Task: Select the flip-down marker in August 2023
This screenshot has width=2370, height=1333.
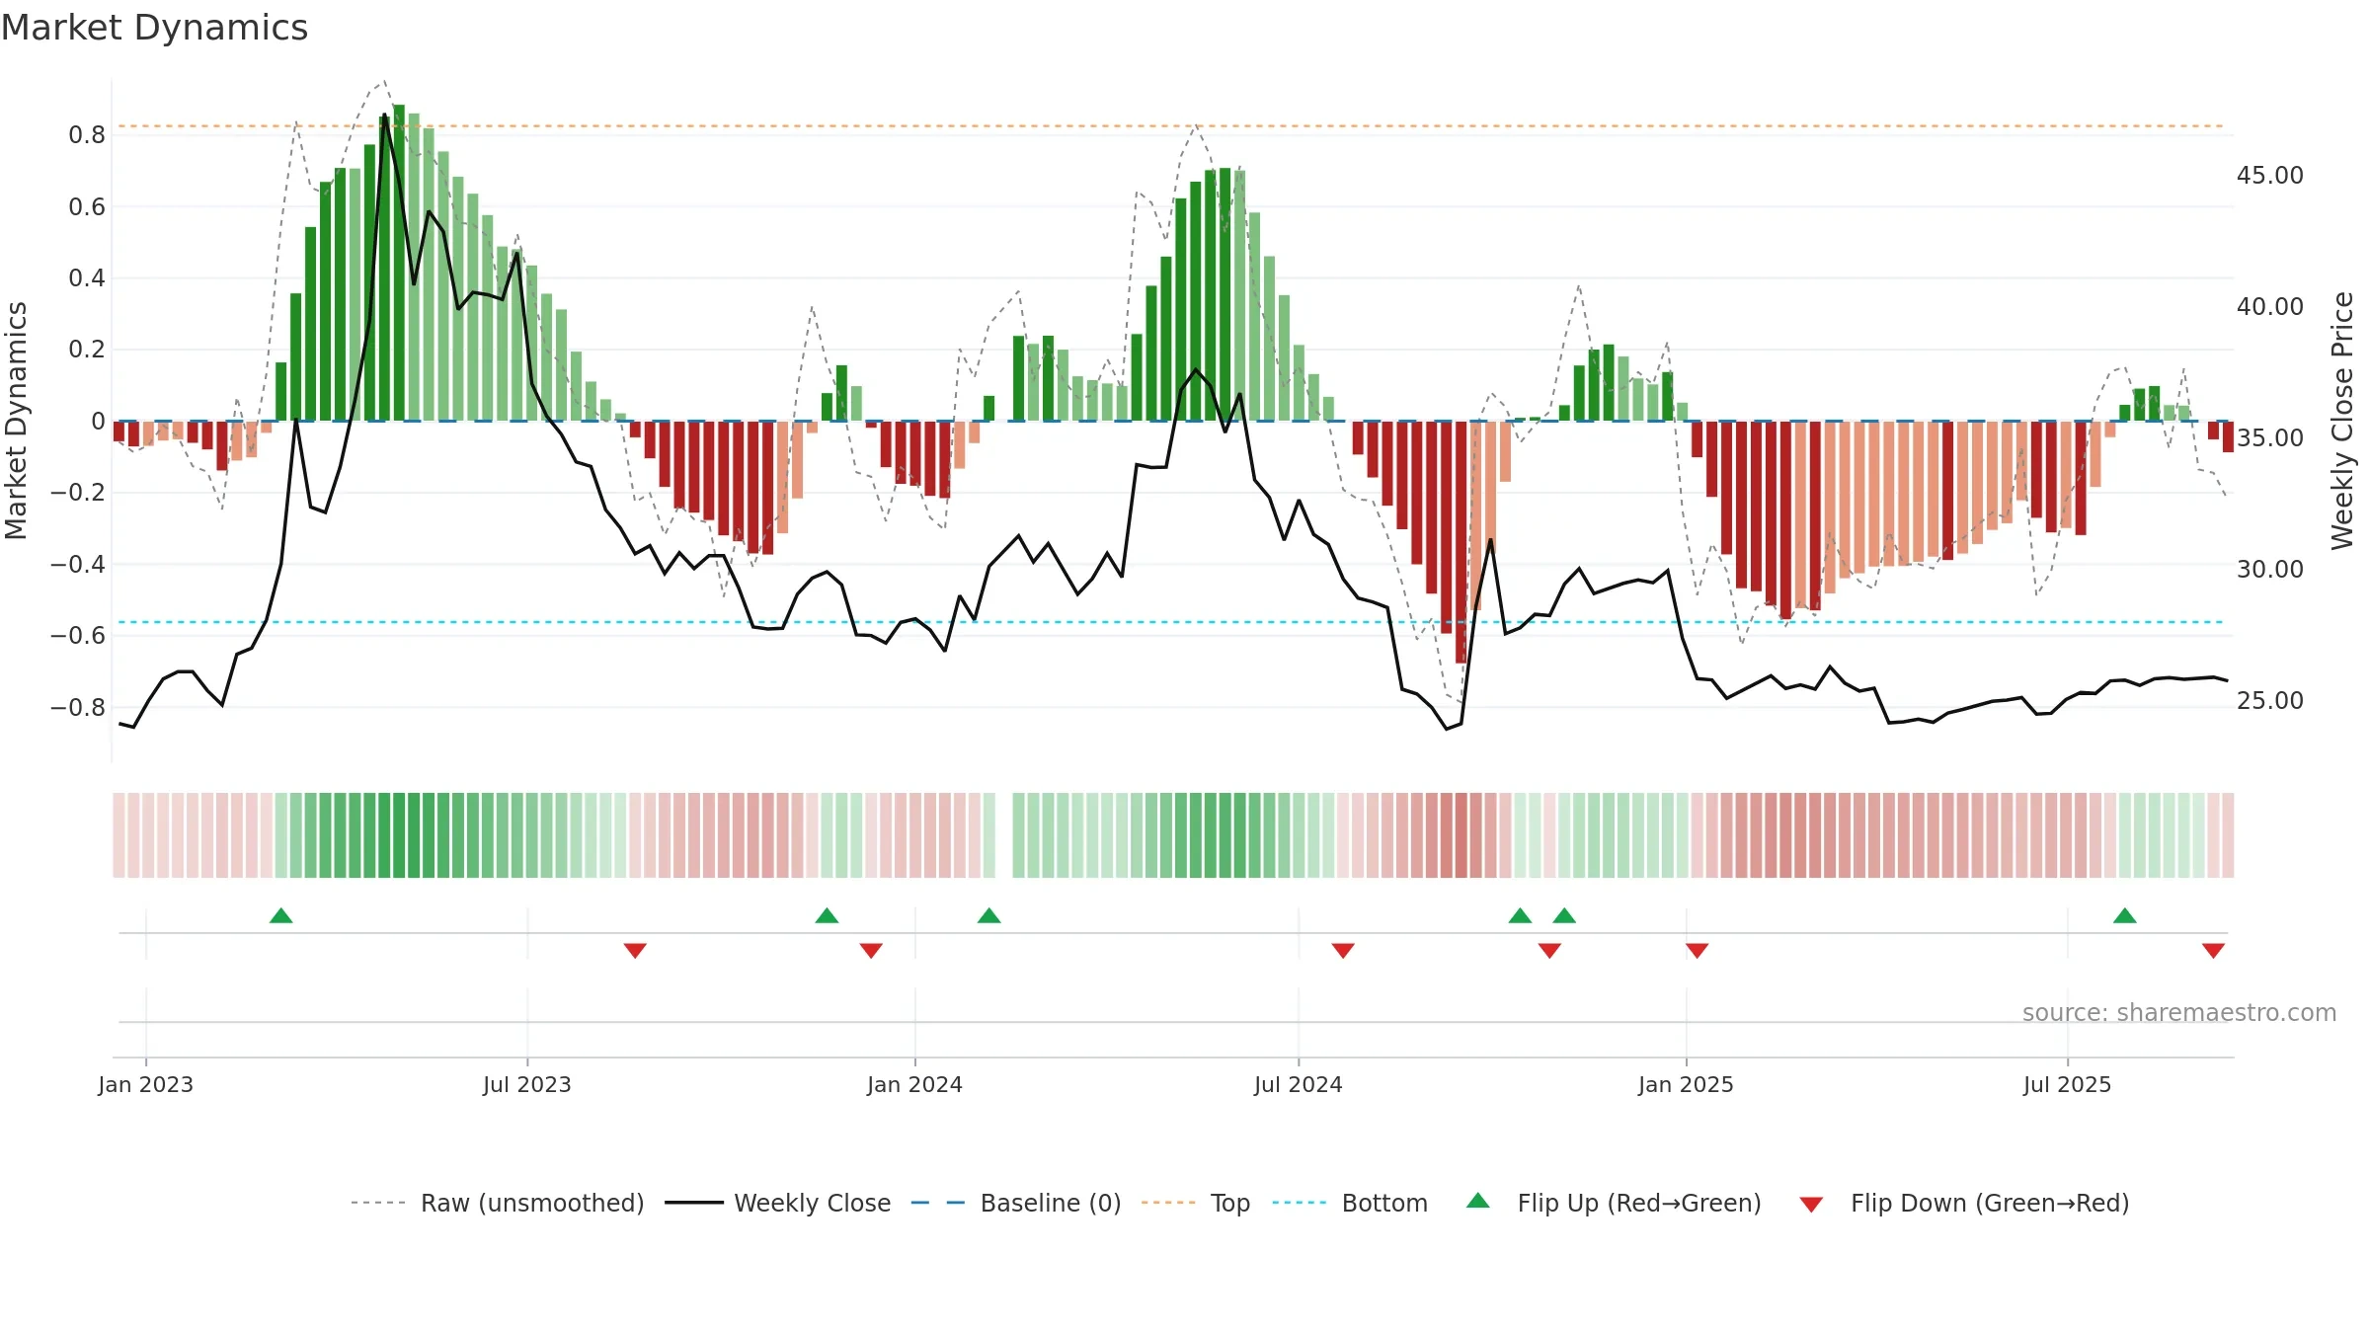Action: tap(635, 951)
